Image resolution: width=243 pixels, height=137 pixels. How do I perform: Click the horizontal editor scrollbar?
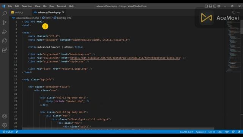tap(118, 129)
